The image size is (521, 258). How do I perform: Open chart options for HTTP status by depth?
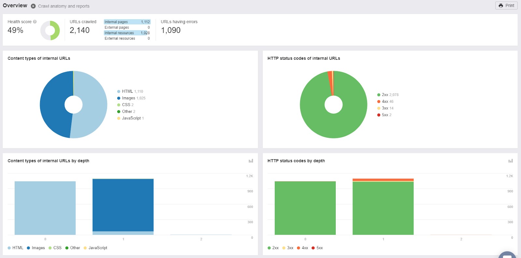[x=510, y=161]
